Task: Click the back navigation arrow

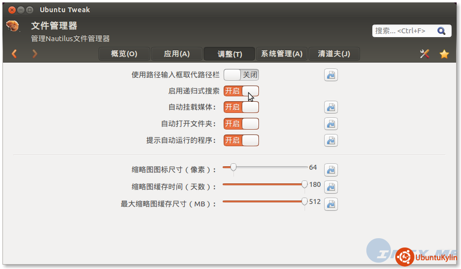Action: pyautogui.click(x=14, y=54)
